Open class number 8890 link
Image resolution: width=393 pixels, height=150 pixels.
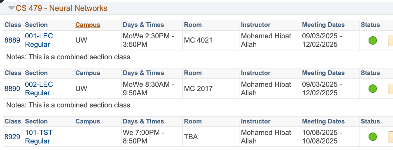[x=12, y=88]
